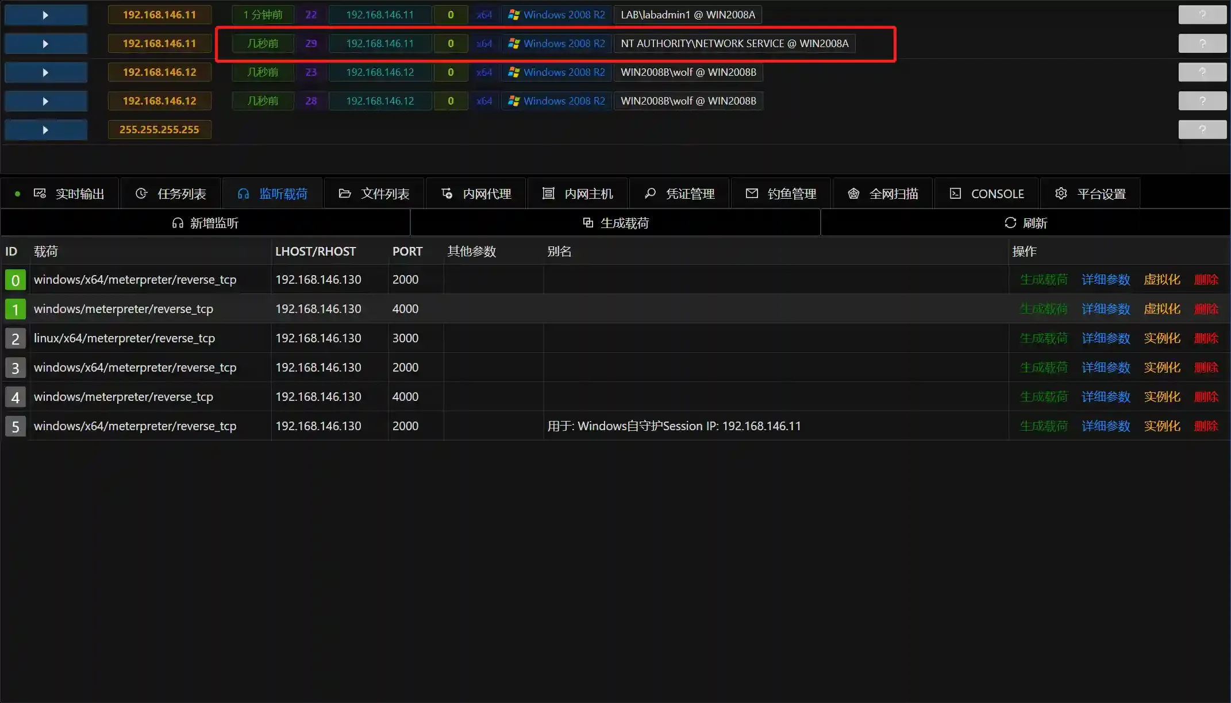Image resolution: width=1231 pixels, height=703 pixels.
Task: Click 虚拟化 toggle for listener ID 0
Action: coord(1161,280)
